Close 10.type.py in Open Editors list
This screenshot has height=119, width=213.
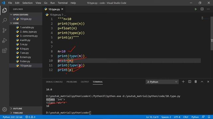pyautogui.click(x=14, y=19)
